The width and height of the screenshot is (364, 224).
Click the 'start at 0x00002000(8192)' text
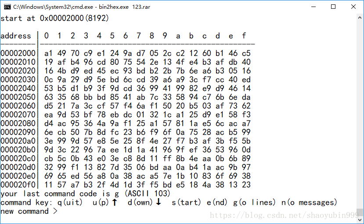pos(54,18)
